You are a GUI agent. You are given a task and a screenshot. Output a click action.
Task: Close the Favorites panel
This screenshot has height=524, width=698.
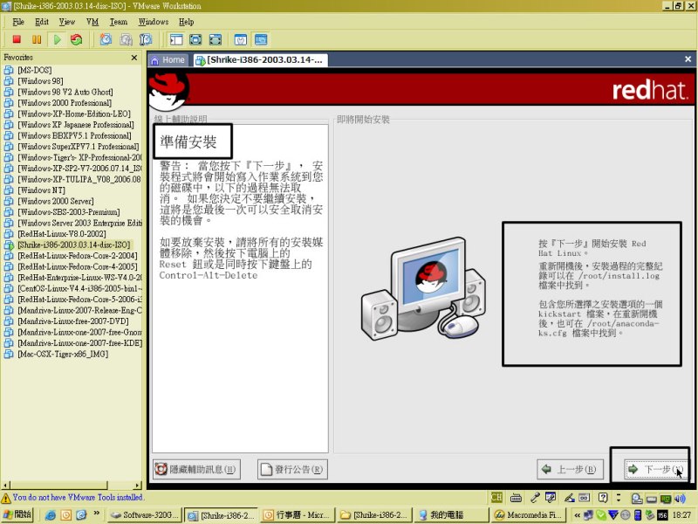tap(134, 58)
